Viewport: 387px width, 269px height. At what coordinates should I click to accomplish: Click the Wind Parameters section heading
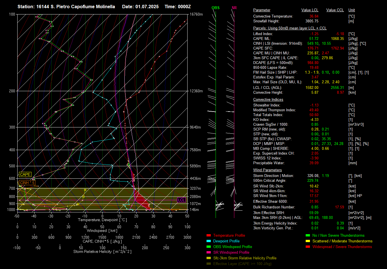click(x=267, y=170)
